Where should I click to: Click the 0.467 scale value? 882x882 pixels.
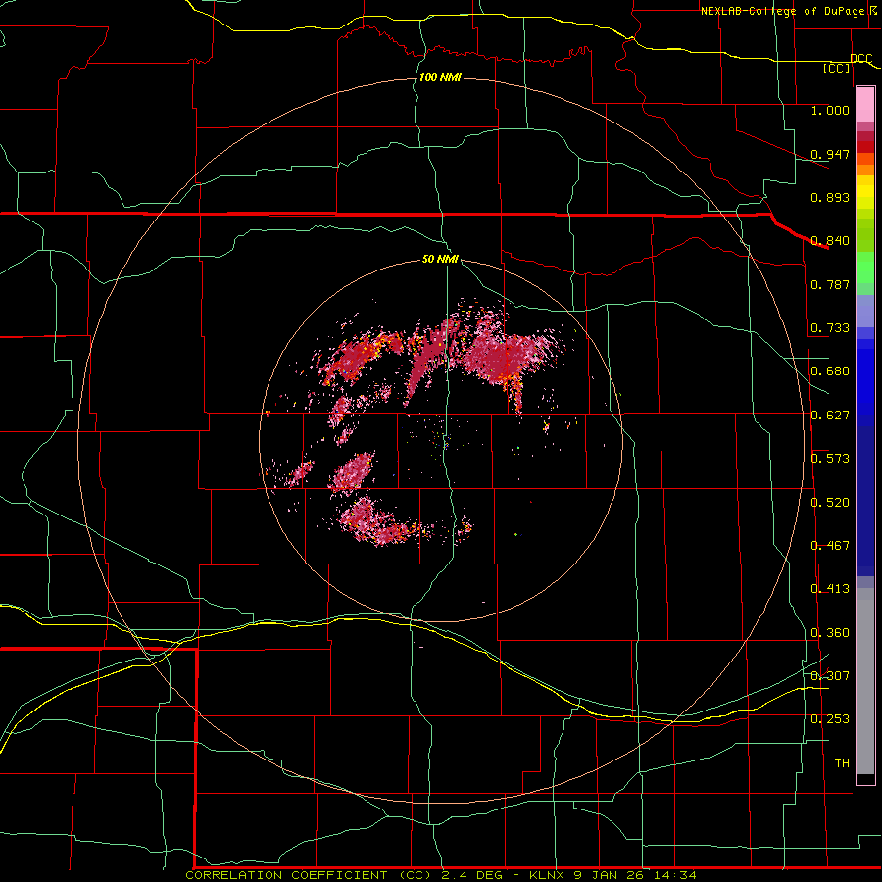click(x=830, y=546)
